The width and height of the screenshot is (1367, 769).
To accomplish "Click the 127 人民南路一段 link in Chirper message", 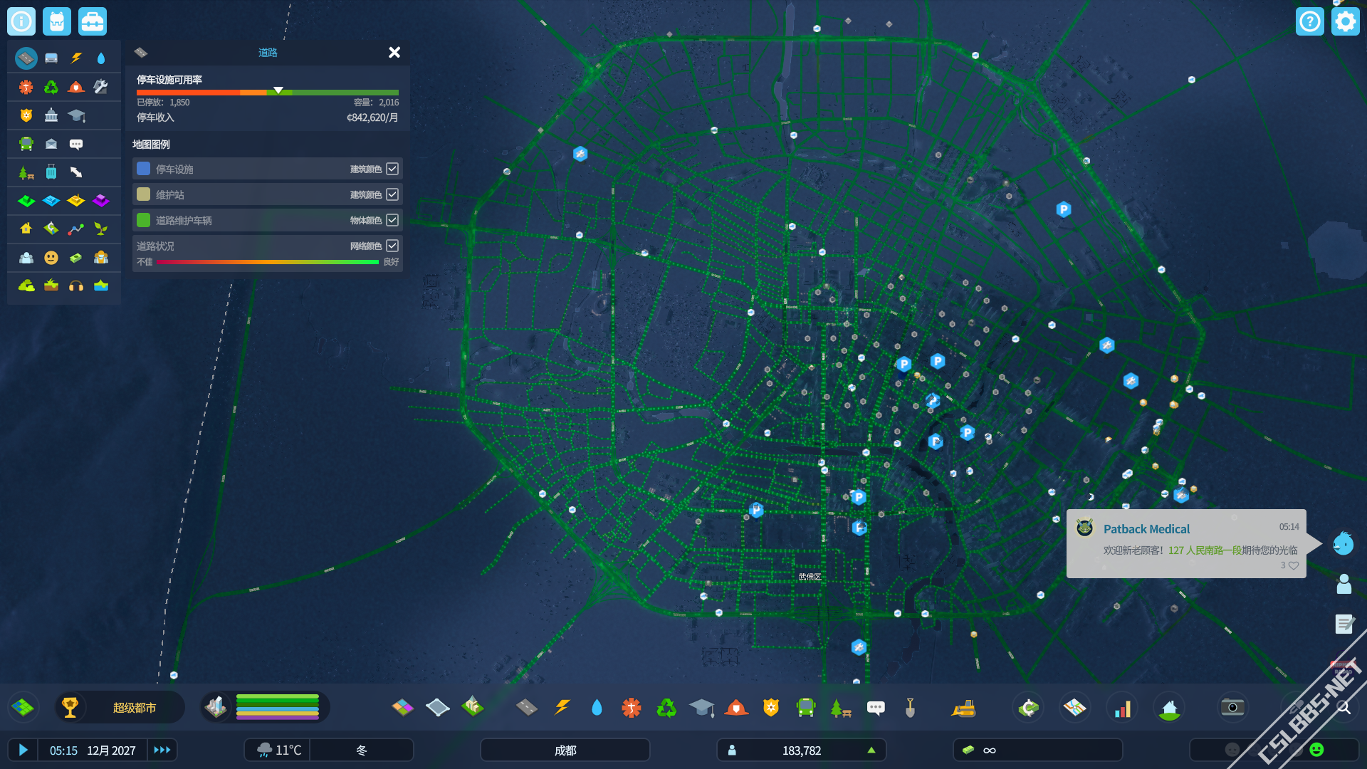I will click(x=1205, y=550).
